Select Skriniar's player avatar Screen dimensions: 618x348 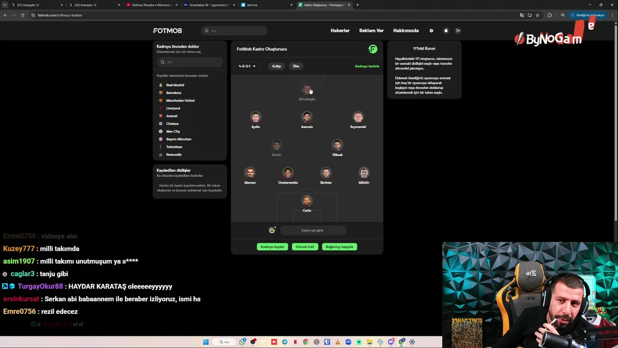point(326,173)
